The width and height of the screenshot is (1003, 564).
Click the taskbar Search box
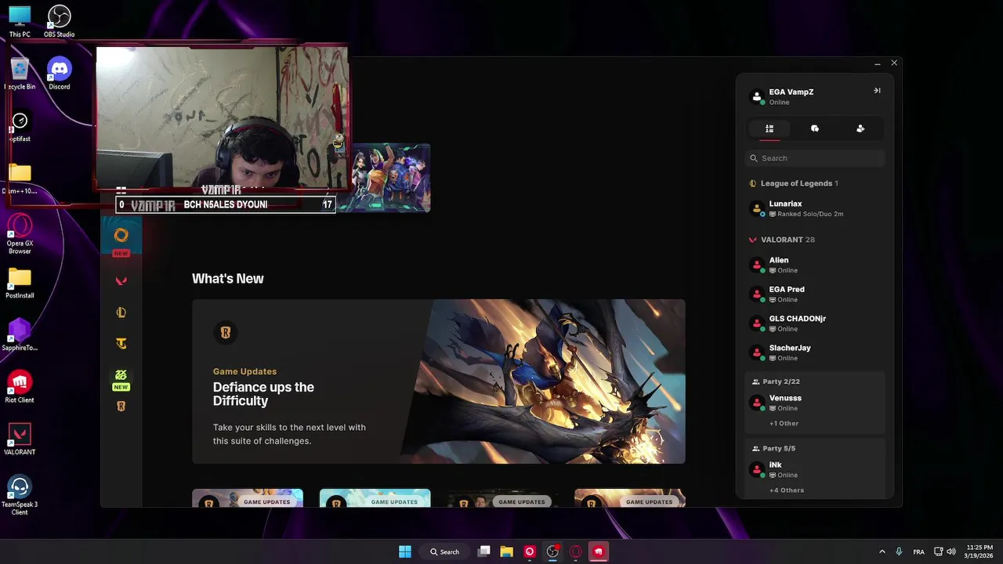(x=445, y=551)
